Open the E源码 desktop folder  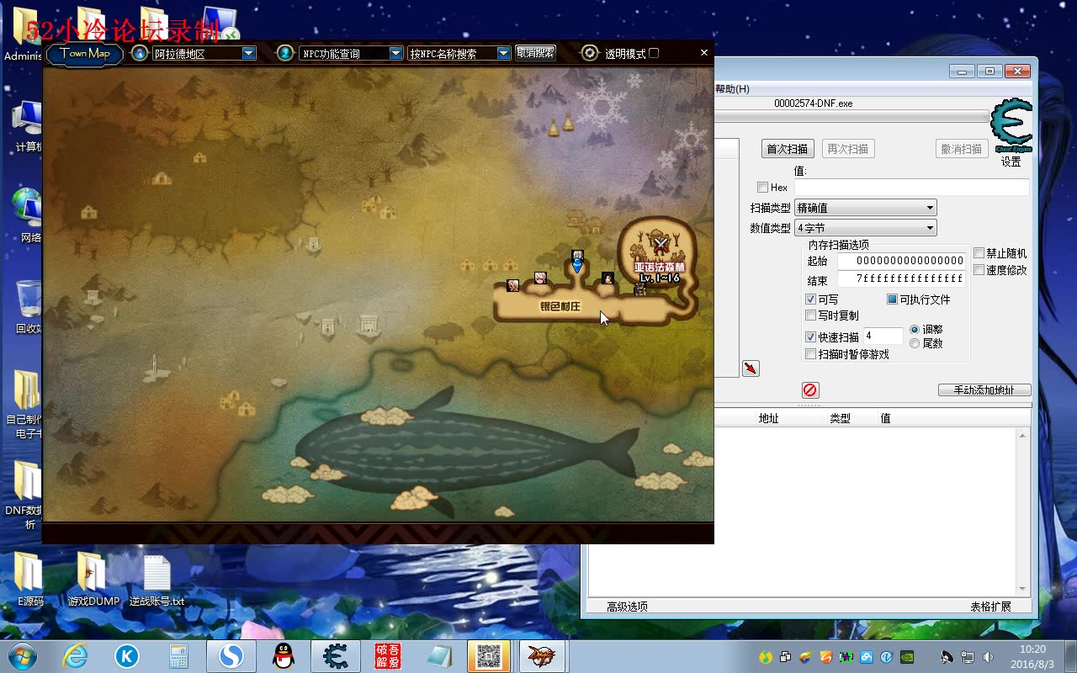pos(30,580)
